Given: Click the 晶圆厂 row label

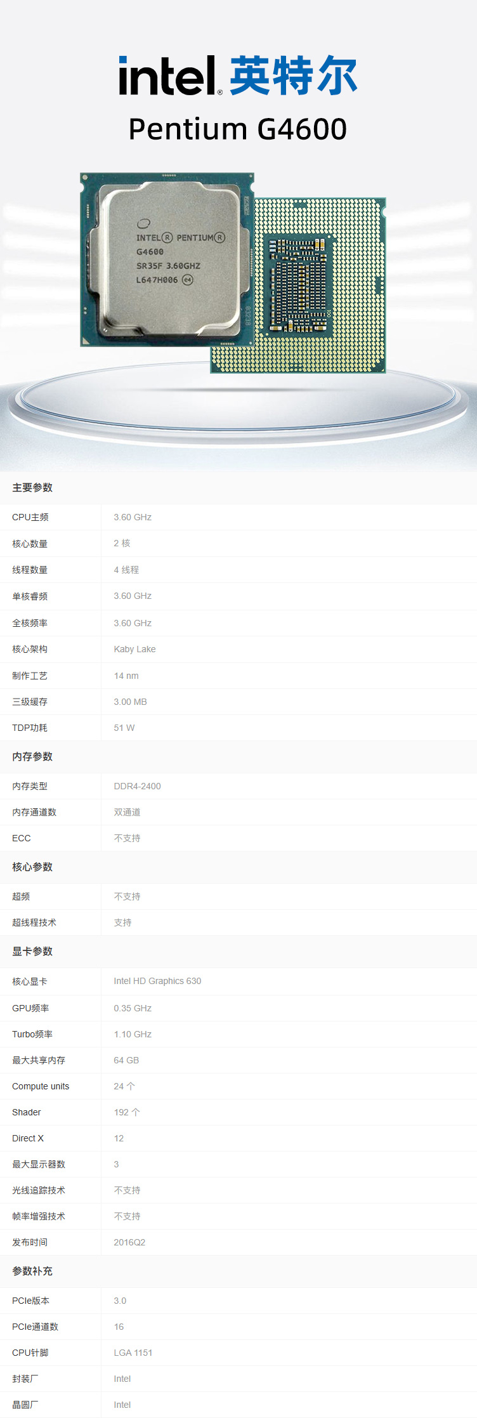Looking at the screenshot, I should 25,1405.
